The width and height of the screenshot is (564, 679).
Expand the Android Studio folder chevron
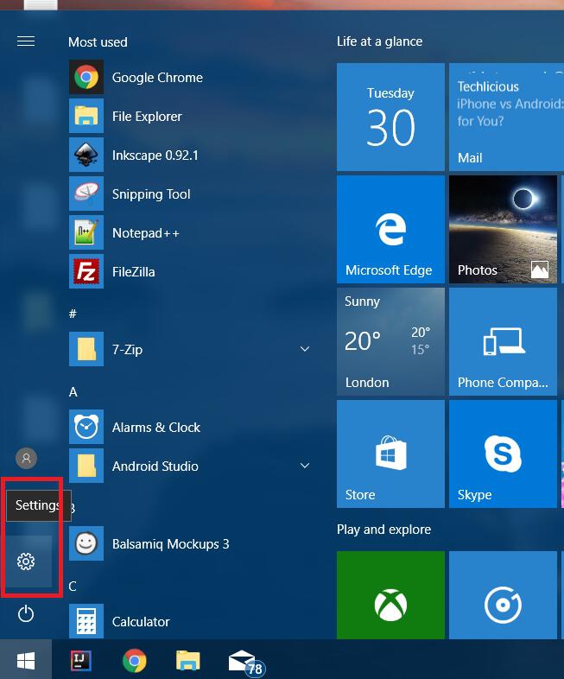(x=305, y=466)
